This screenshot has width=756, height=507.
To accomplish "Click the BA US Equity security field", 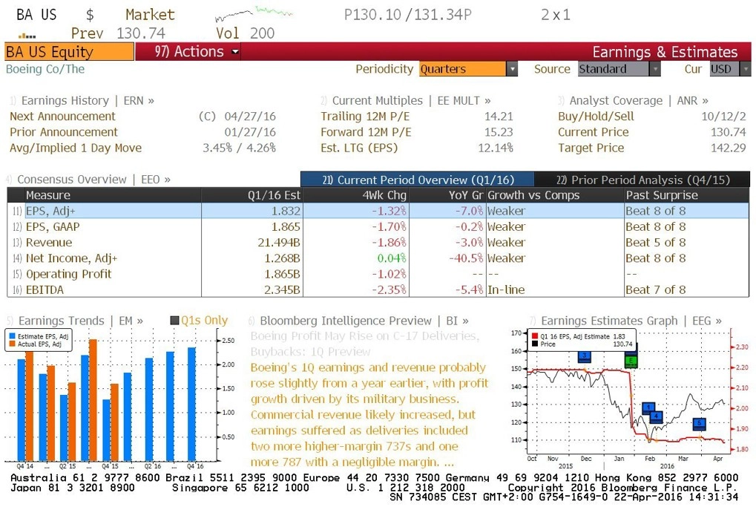I will point(69,52).
